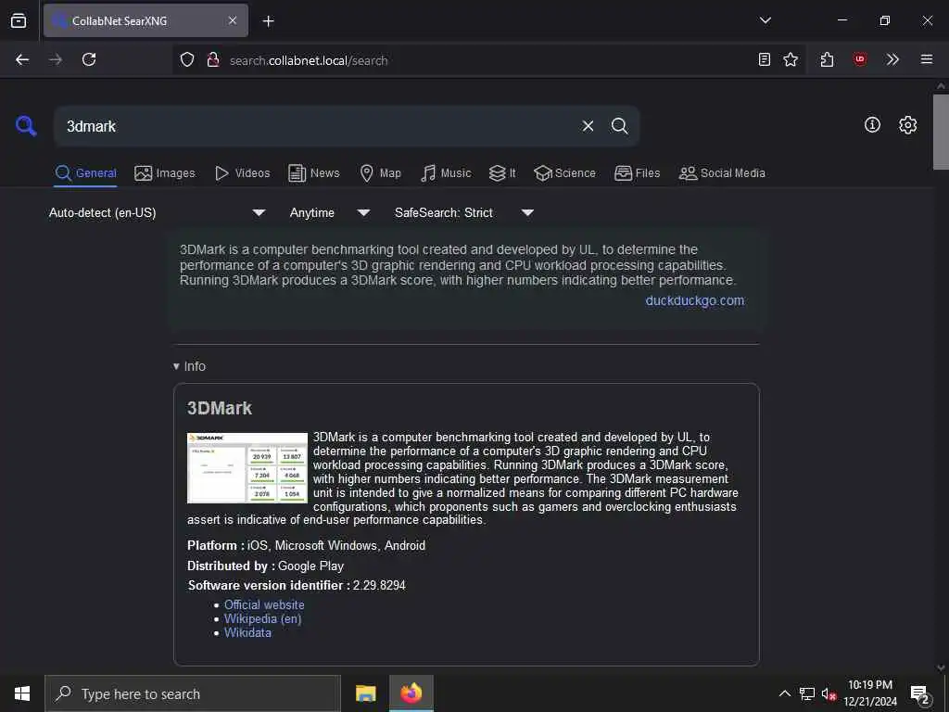
Task: Open Firefox extensions puzzle icon
Action: pos(828,59)
